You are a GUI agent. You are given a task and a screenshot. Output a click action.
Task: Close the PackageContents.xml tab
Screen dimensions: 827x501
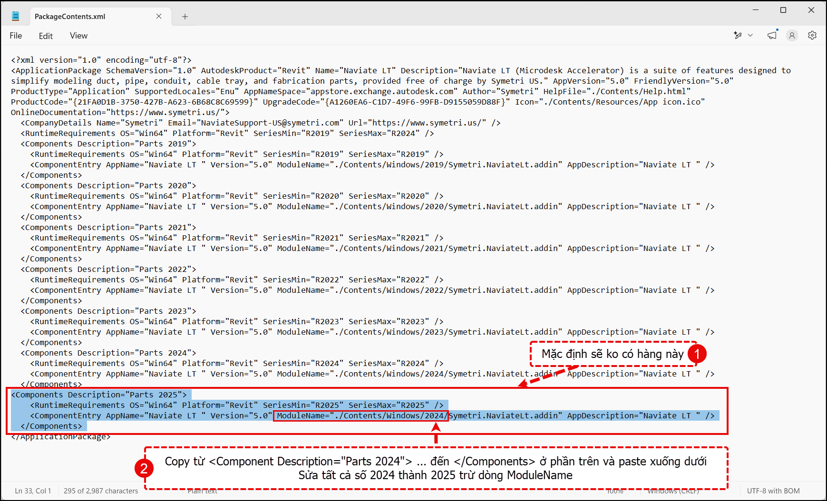pos(159,16)
